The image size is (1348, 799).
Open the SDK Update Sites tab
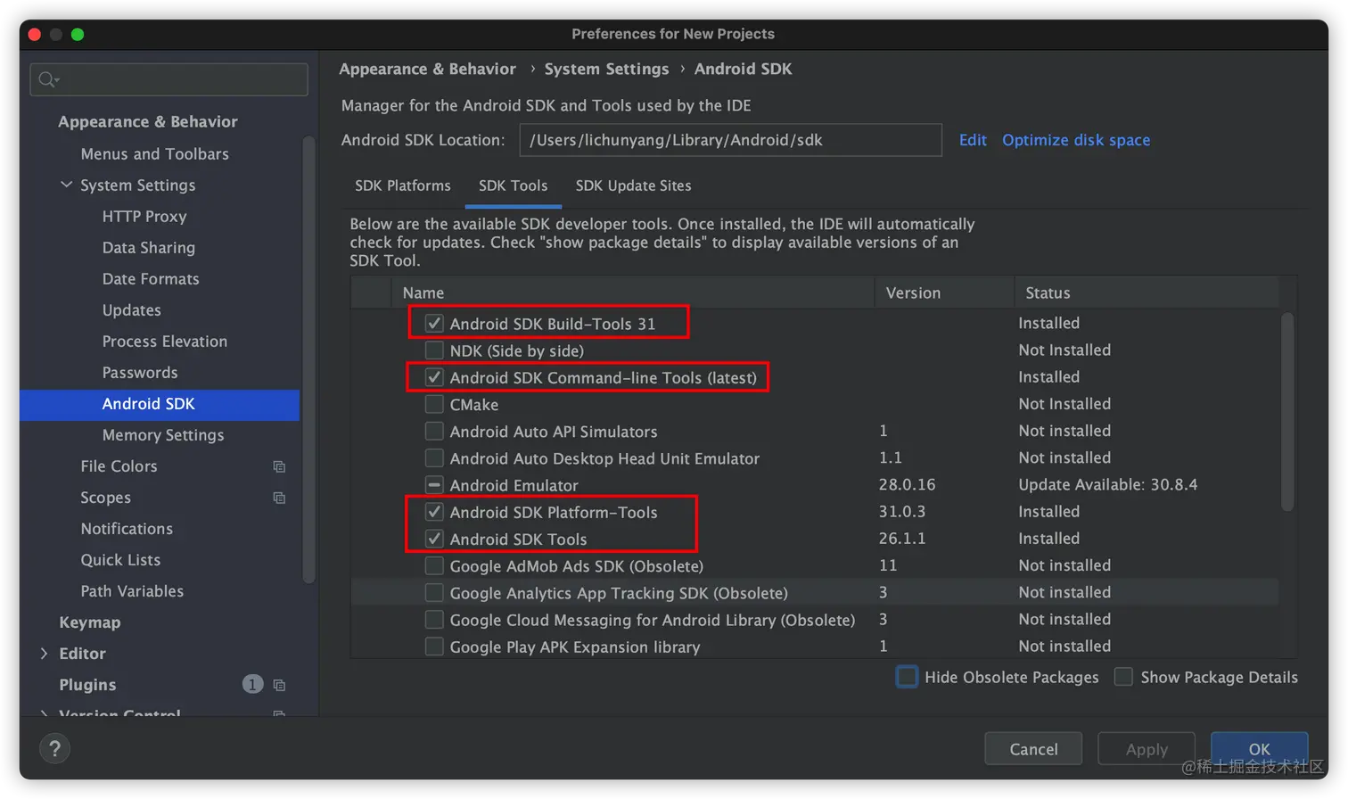[633, 185]
